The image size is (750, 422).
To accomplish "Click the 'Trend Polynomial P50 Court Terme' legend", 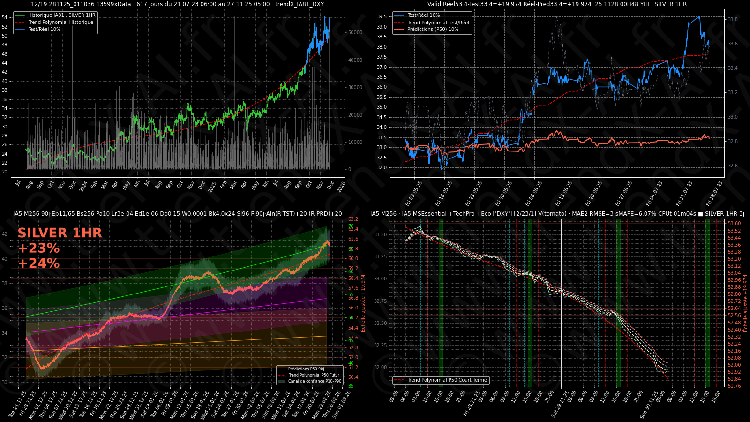I will click(447, 380).
